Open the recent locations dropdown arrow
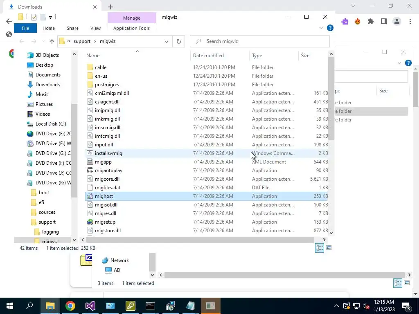This screenshot has height=314, width=419. tap(43, 41)
